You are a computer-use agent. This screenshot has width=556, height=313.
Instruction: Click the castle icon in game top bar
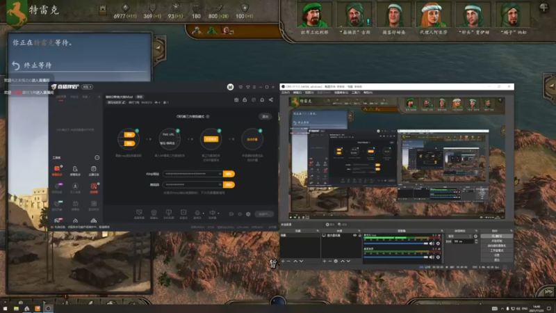pyautogui.click(x=103, y=10)
